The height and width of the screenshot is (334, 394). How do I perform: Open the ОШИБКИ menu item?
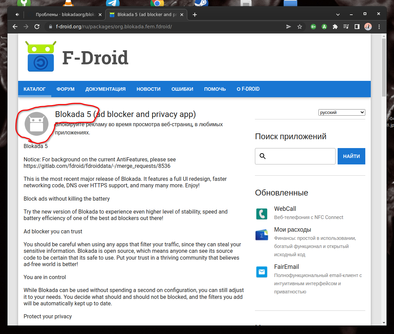tap(182, 89)
